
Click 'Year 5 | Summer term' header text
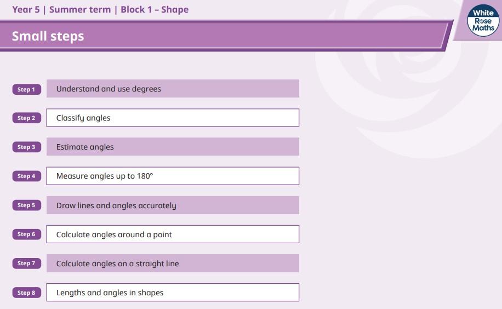point(61,10)
